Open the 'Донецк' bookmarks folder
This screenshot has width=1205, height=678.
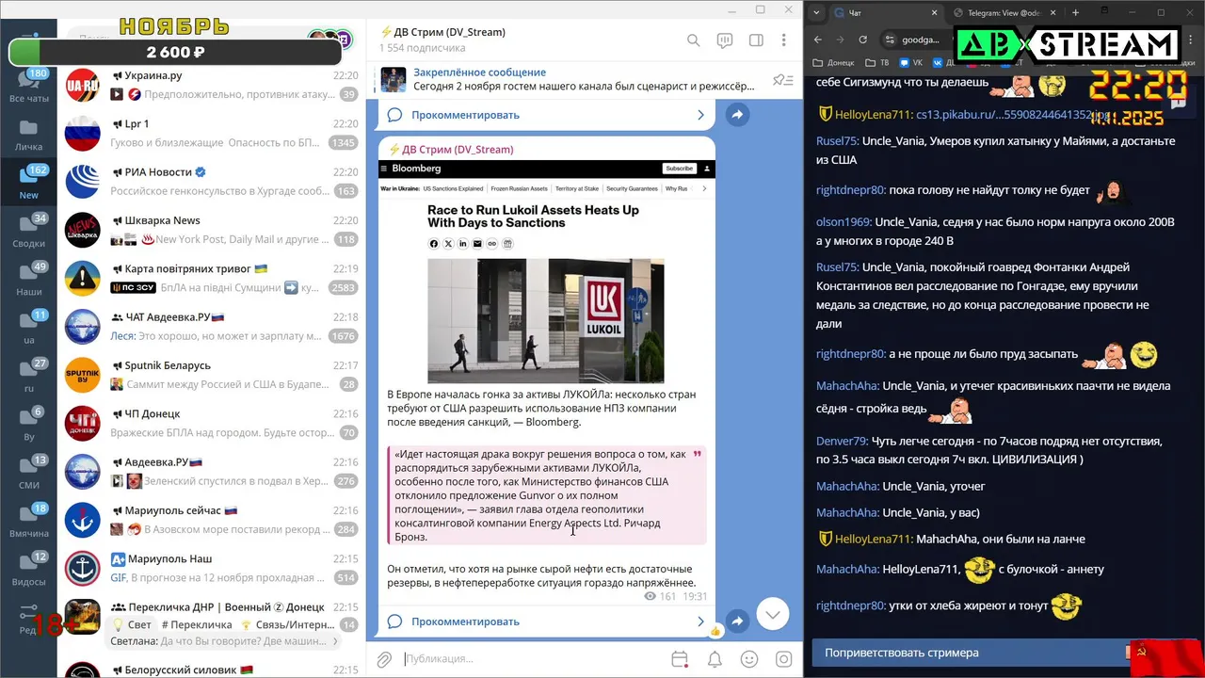[x=834, y=63]
